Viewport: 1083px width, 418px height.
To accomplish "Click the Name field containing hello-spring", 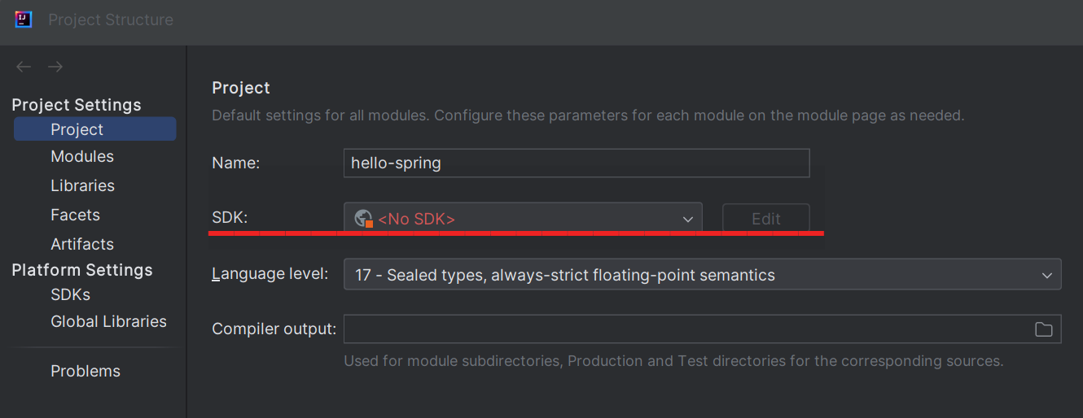I will (x=577, y=163).
